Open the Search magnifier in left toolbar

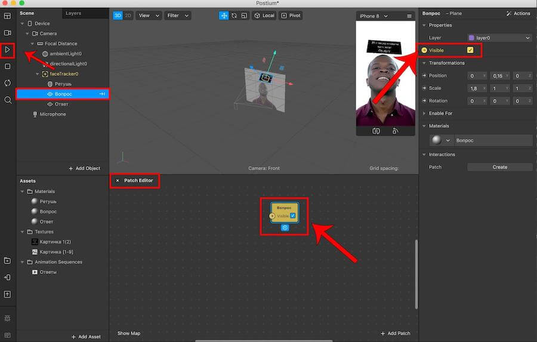(8, 100)
